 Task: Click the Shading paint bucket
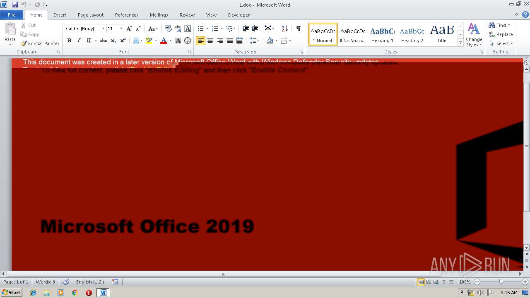click(270, 41)
